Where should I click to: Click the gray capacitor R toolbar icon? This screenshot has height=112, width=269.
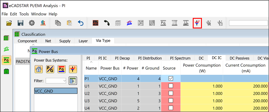[x=208, y=23]
